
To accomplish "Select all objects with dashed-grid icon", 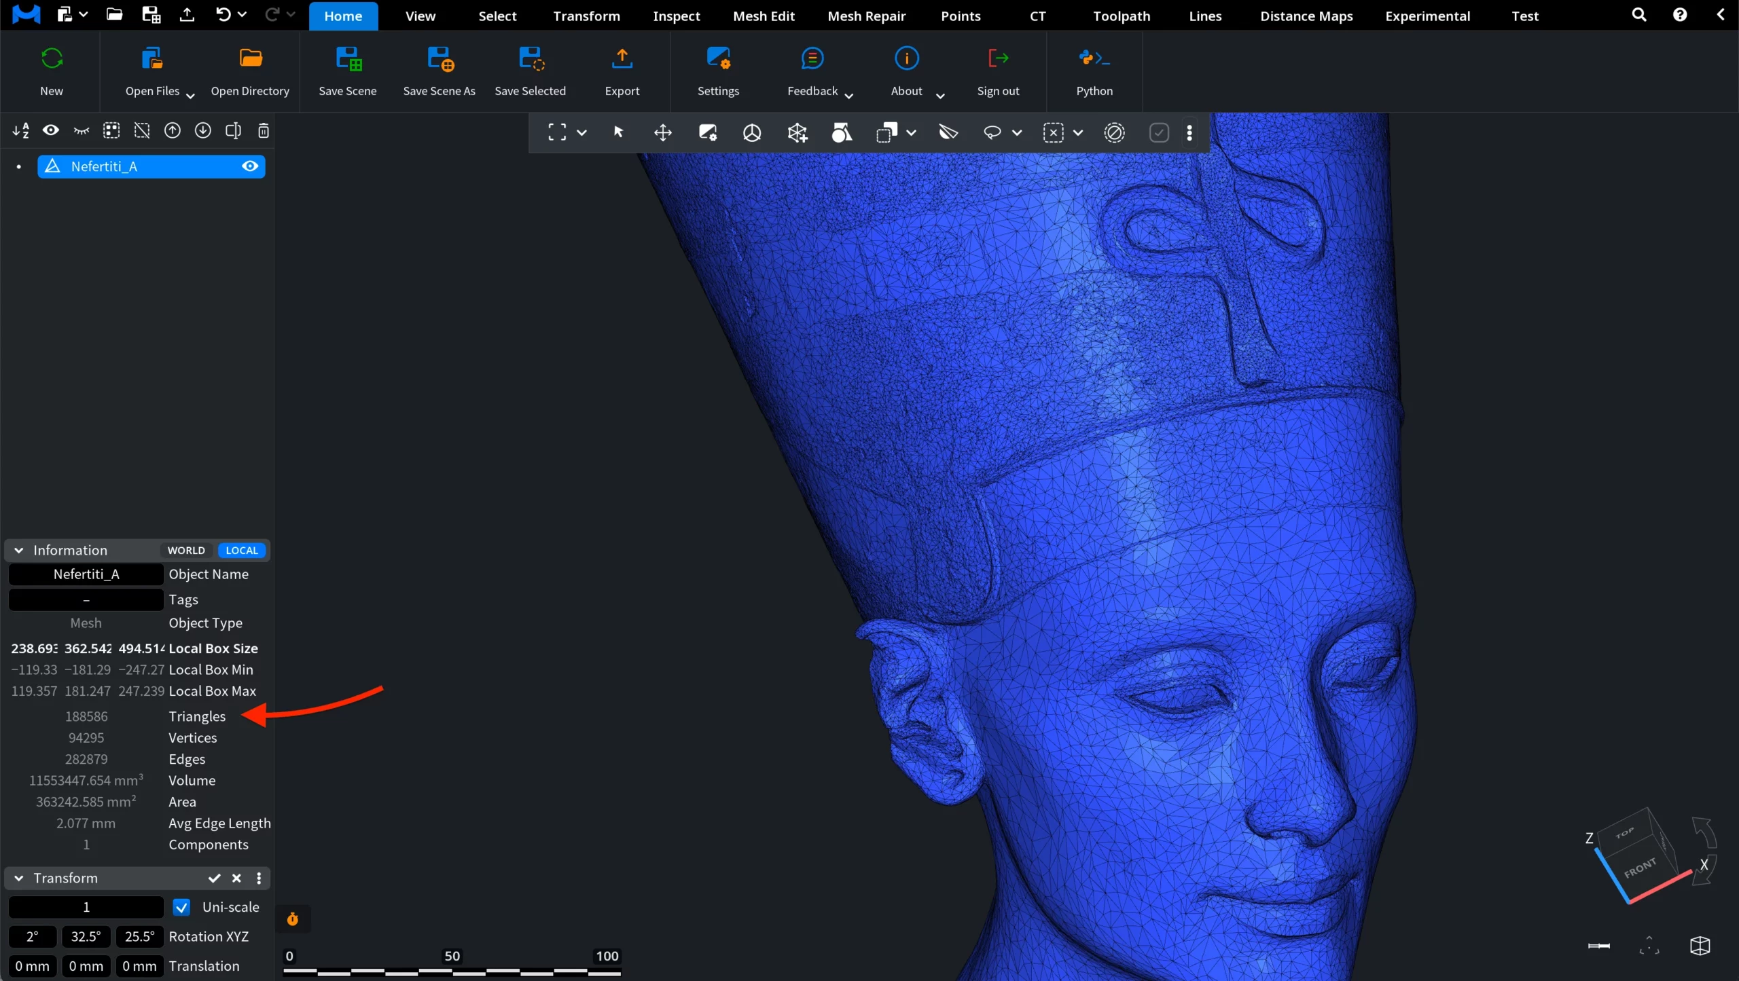I will pos(111,130).
